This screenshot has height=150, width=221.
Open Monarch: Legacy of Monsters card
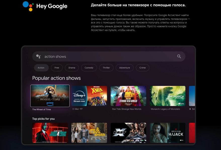click(168, 96)
